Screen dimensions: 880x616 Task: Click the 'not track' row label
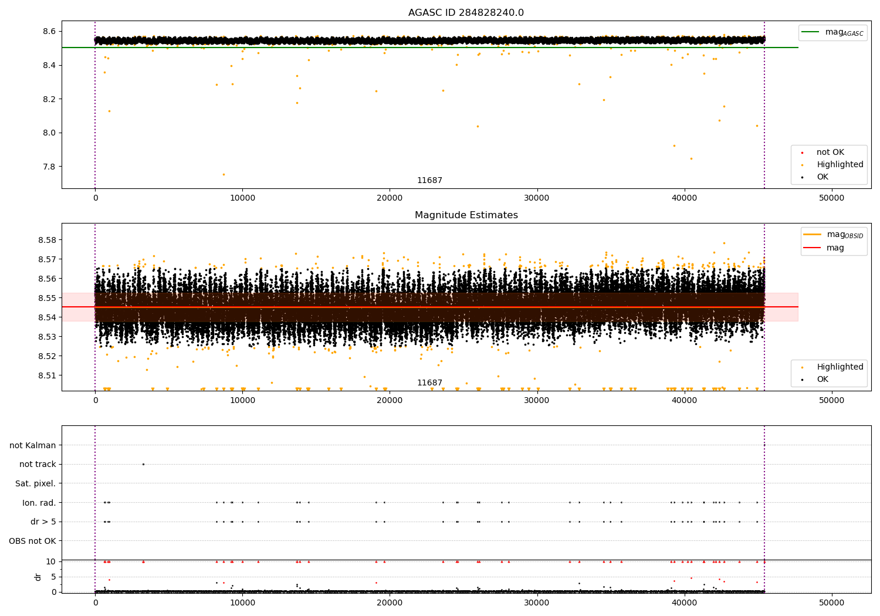pos(38,465)
